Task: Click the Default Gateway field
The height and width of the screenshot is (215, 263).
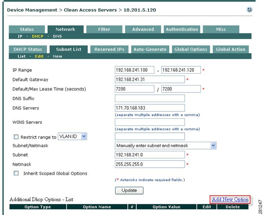Action: (150, 79)
